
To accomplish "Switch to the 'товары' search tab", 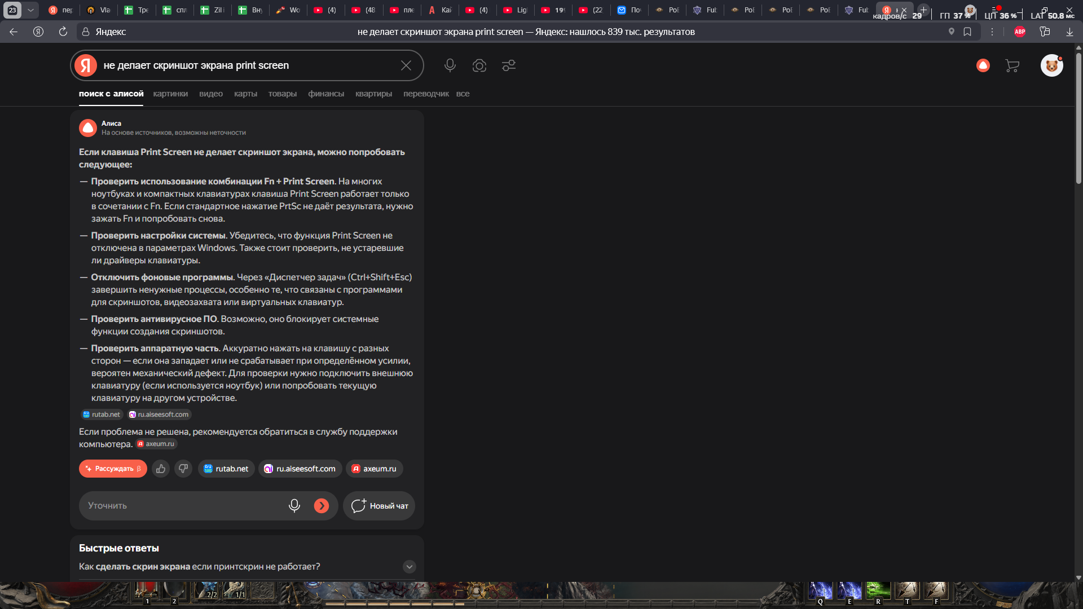I will [283, 94].
